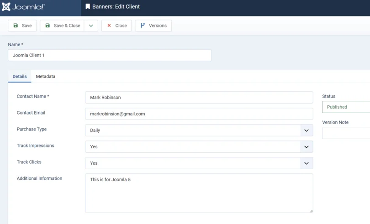The height and width of the screenshot is (224, 370).
Task: Click the Additional Information label
Action: click(39, 178)
